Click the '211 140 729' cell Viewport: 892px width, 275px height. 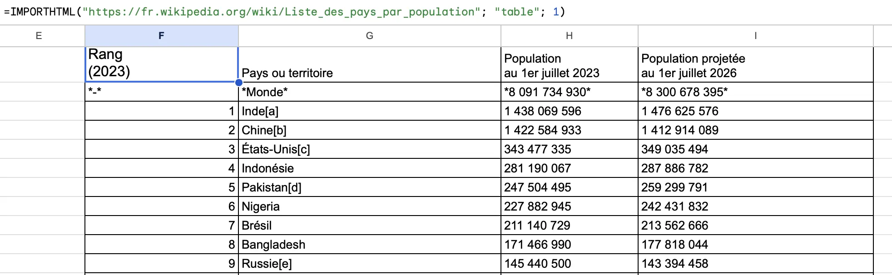pyautogui.click(x=570, y=225)
